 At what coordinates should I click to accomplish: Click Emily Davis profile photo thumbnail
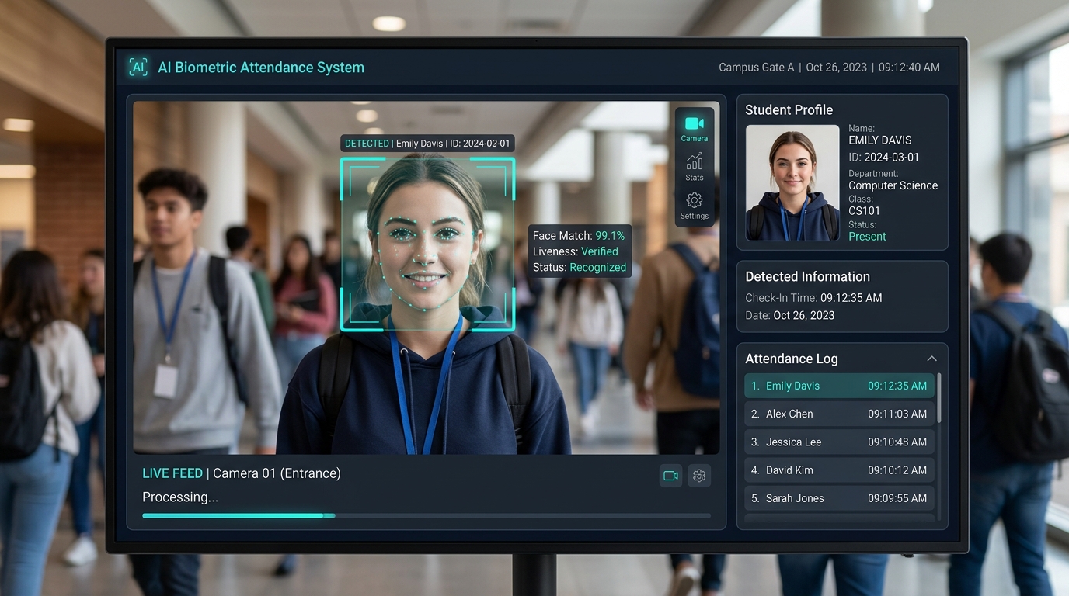[792, 183]
